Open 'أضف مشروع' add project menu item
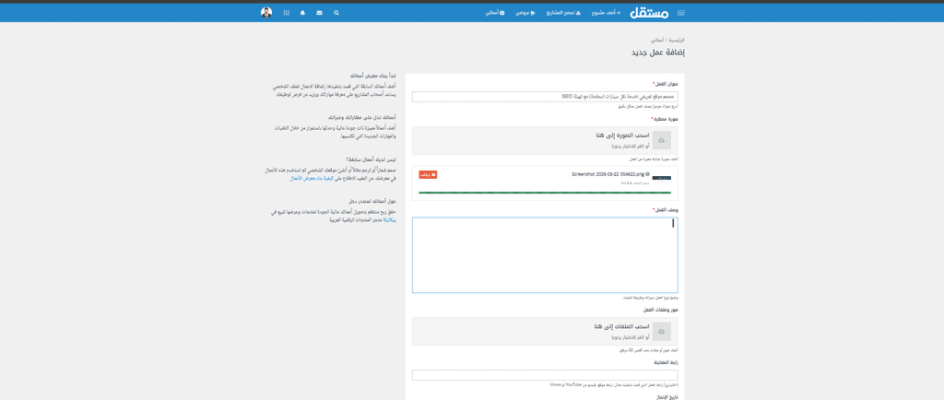Screen dimensions: 944x400 [x=605, y=13]
